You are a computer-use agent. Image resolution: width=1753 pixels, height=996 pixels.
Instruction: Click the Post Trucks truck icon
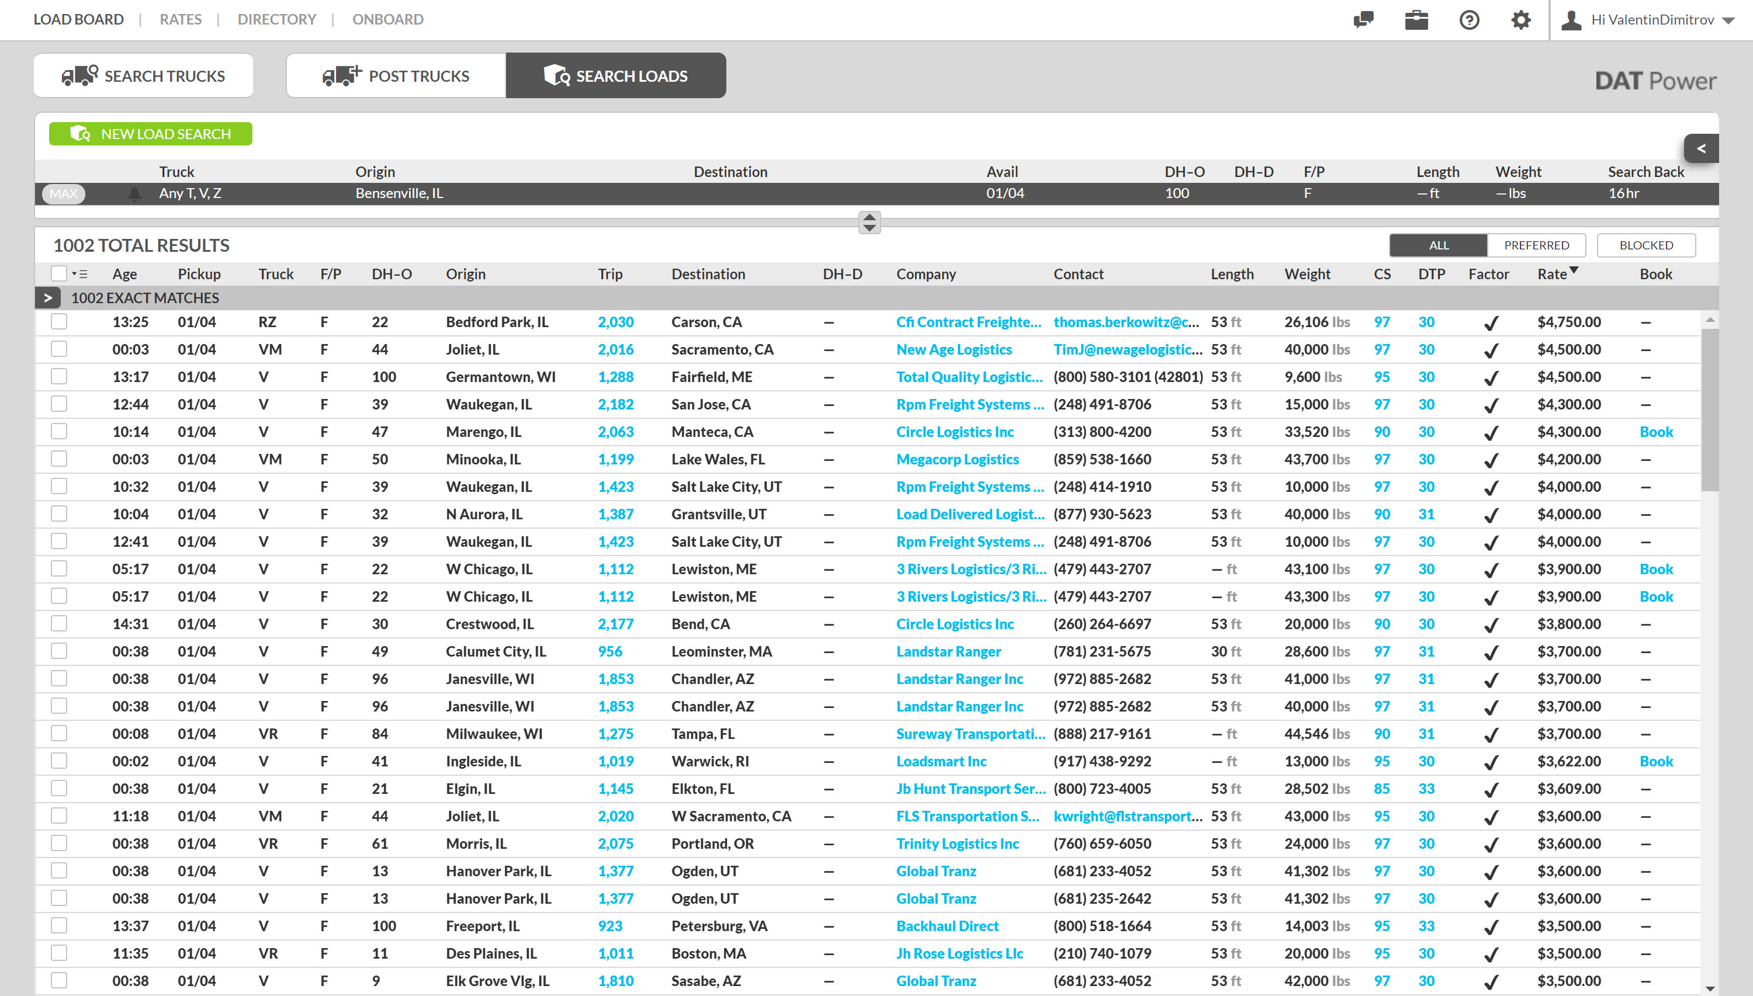click(341, 75)
